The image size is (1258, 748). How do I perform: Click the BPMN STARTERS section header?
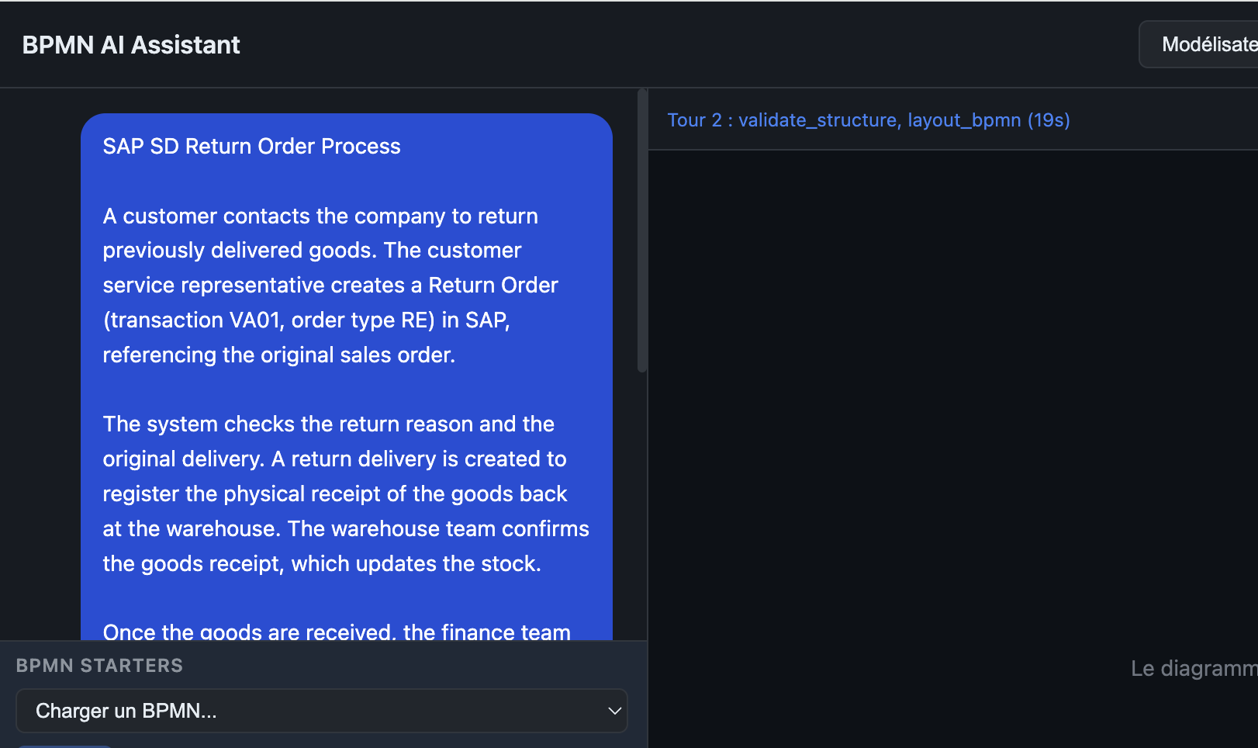coord(98,665)
